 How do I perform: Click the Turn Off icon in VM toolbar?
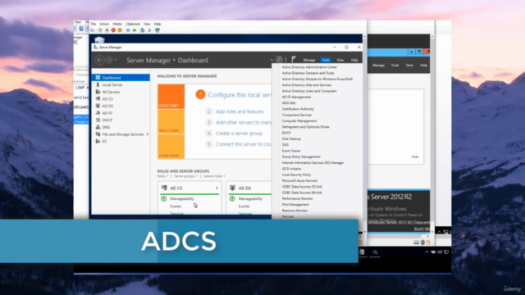tap(107, 30)
